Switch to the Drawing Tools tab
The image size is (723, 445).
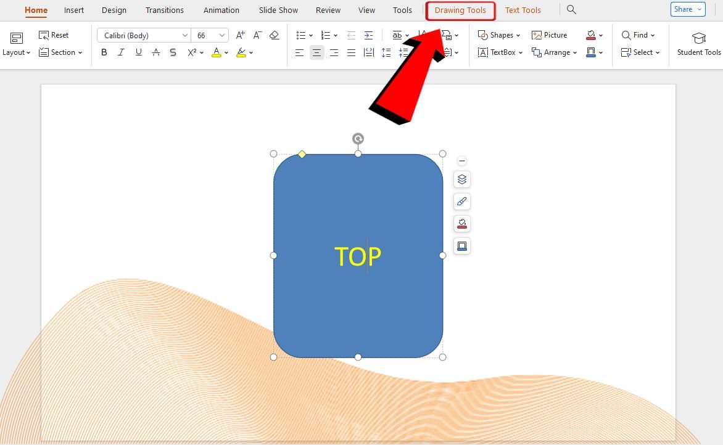click(461, 10)
